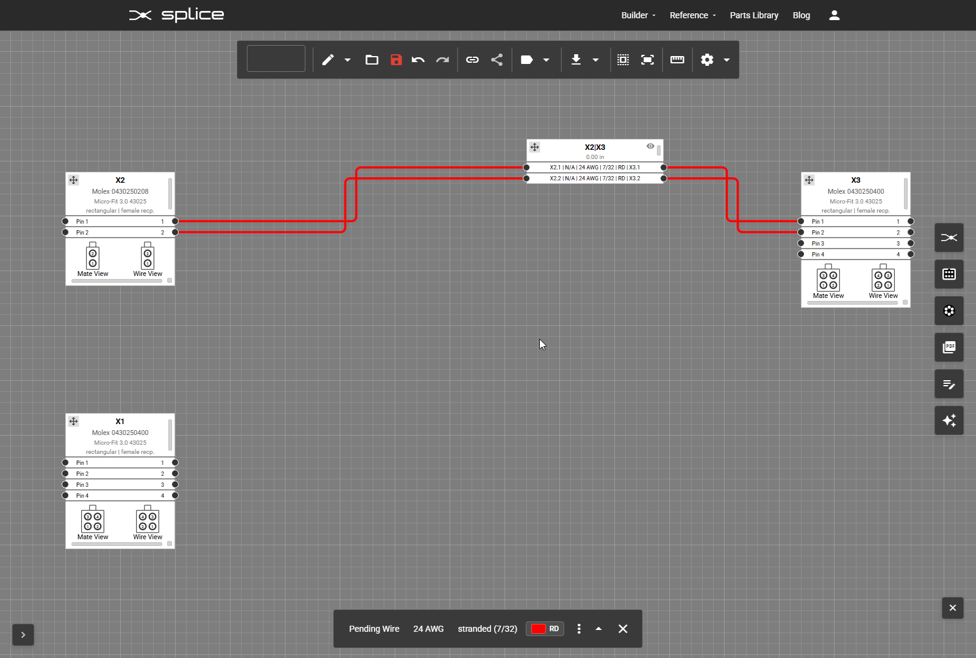Open the ruler measurement tool
This screenshot has width=976, height=658.
(677, 60)
